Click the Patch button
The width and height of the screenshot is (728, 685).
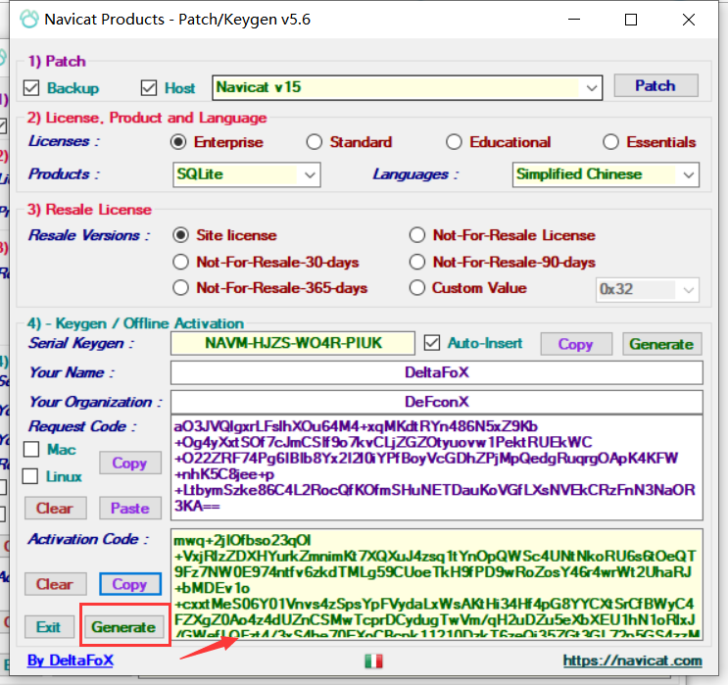pos(655,86)
